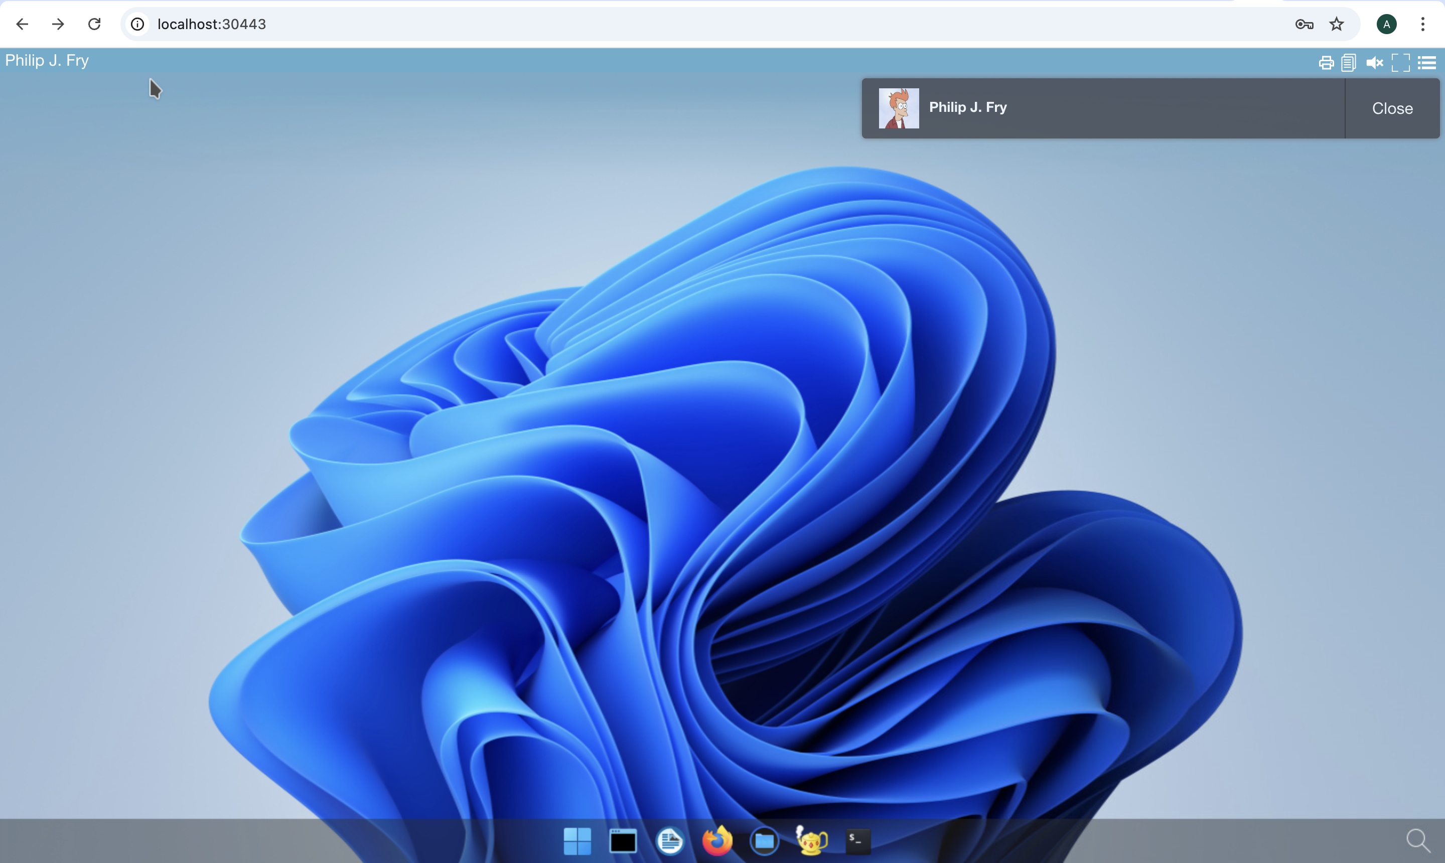This screenshot has height=863, width=1445.
Task: Open the file manager folder icon
Action: 764,841
